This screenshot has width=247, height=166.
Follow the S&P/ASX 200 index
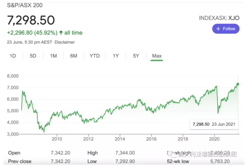[226, 29]
